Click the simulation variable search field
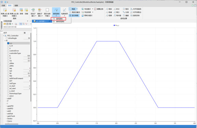 [17, 27]
